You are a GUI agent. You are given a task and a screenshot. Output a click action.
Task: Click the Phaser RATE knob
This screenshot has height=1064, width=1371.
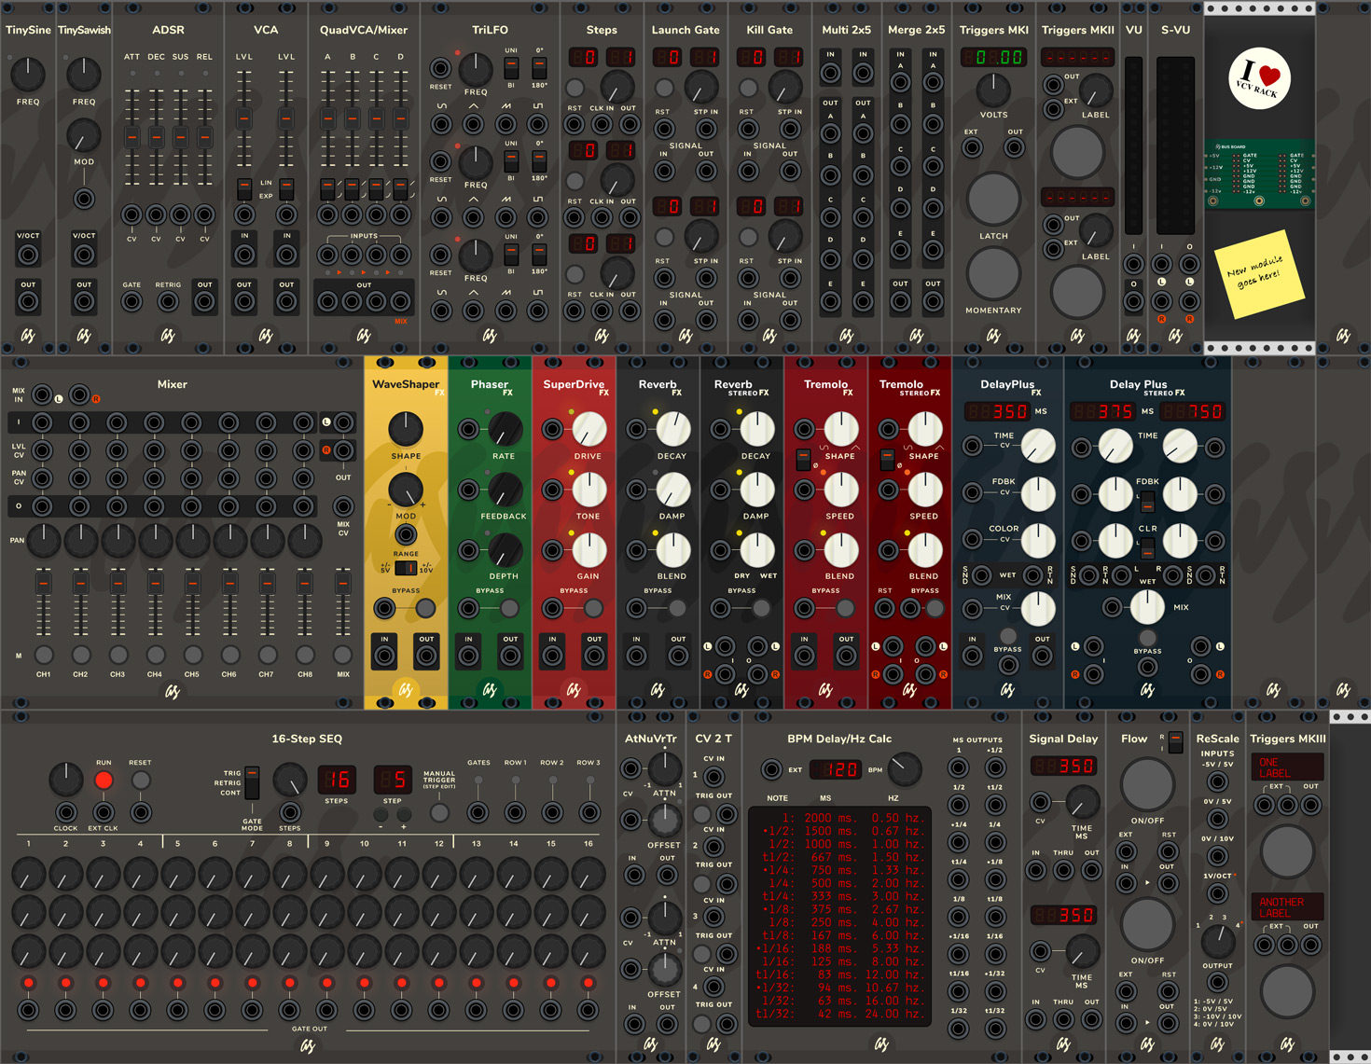(505, 429)
